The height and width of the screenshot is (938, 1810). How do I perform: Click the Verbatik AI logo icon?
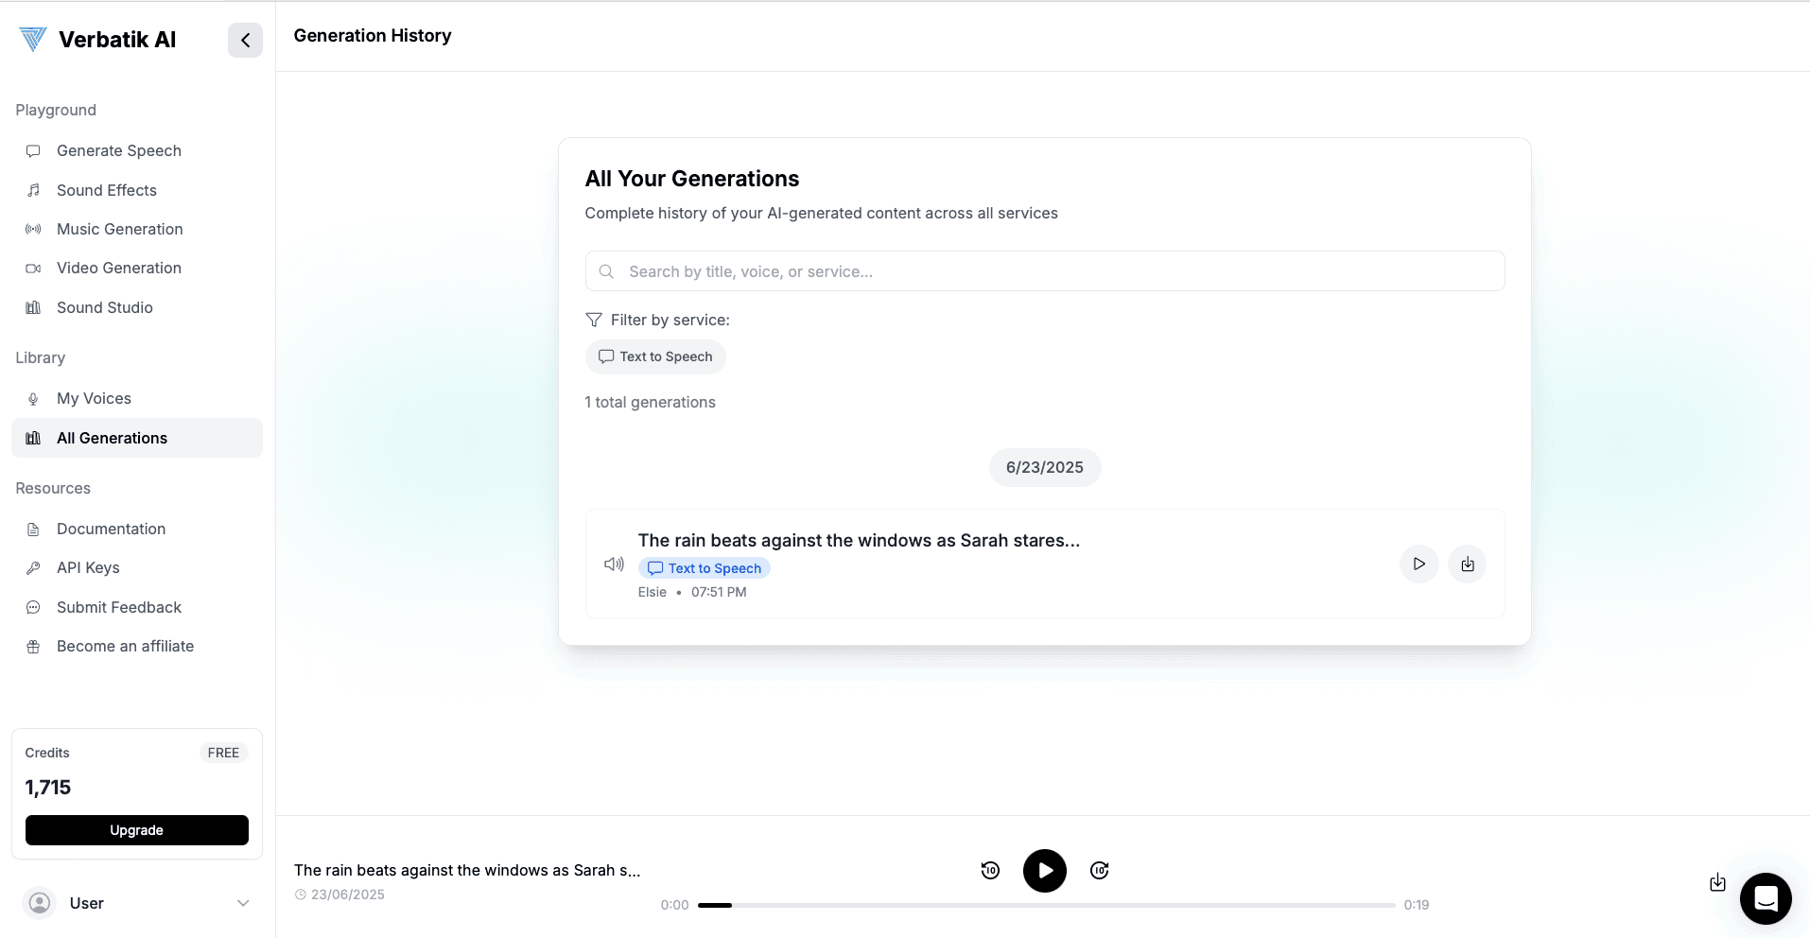tap(33, 39)
